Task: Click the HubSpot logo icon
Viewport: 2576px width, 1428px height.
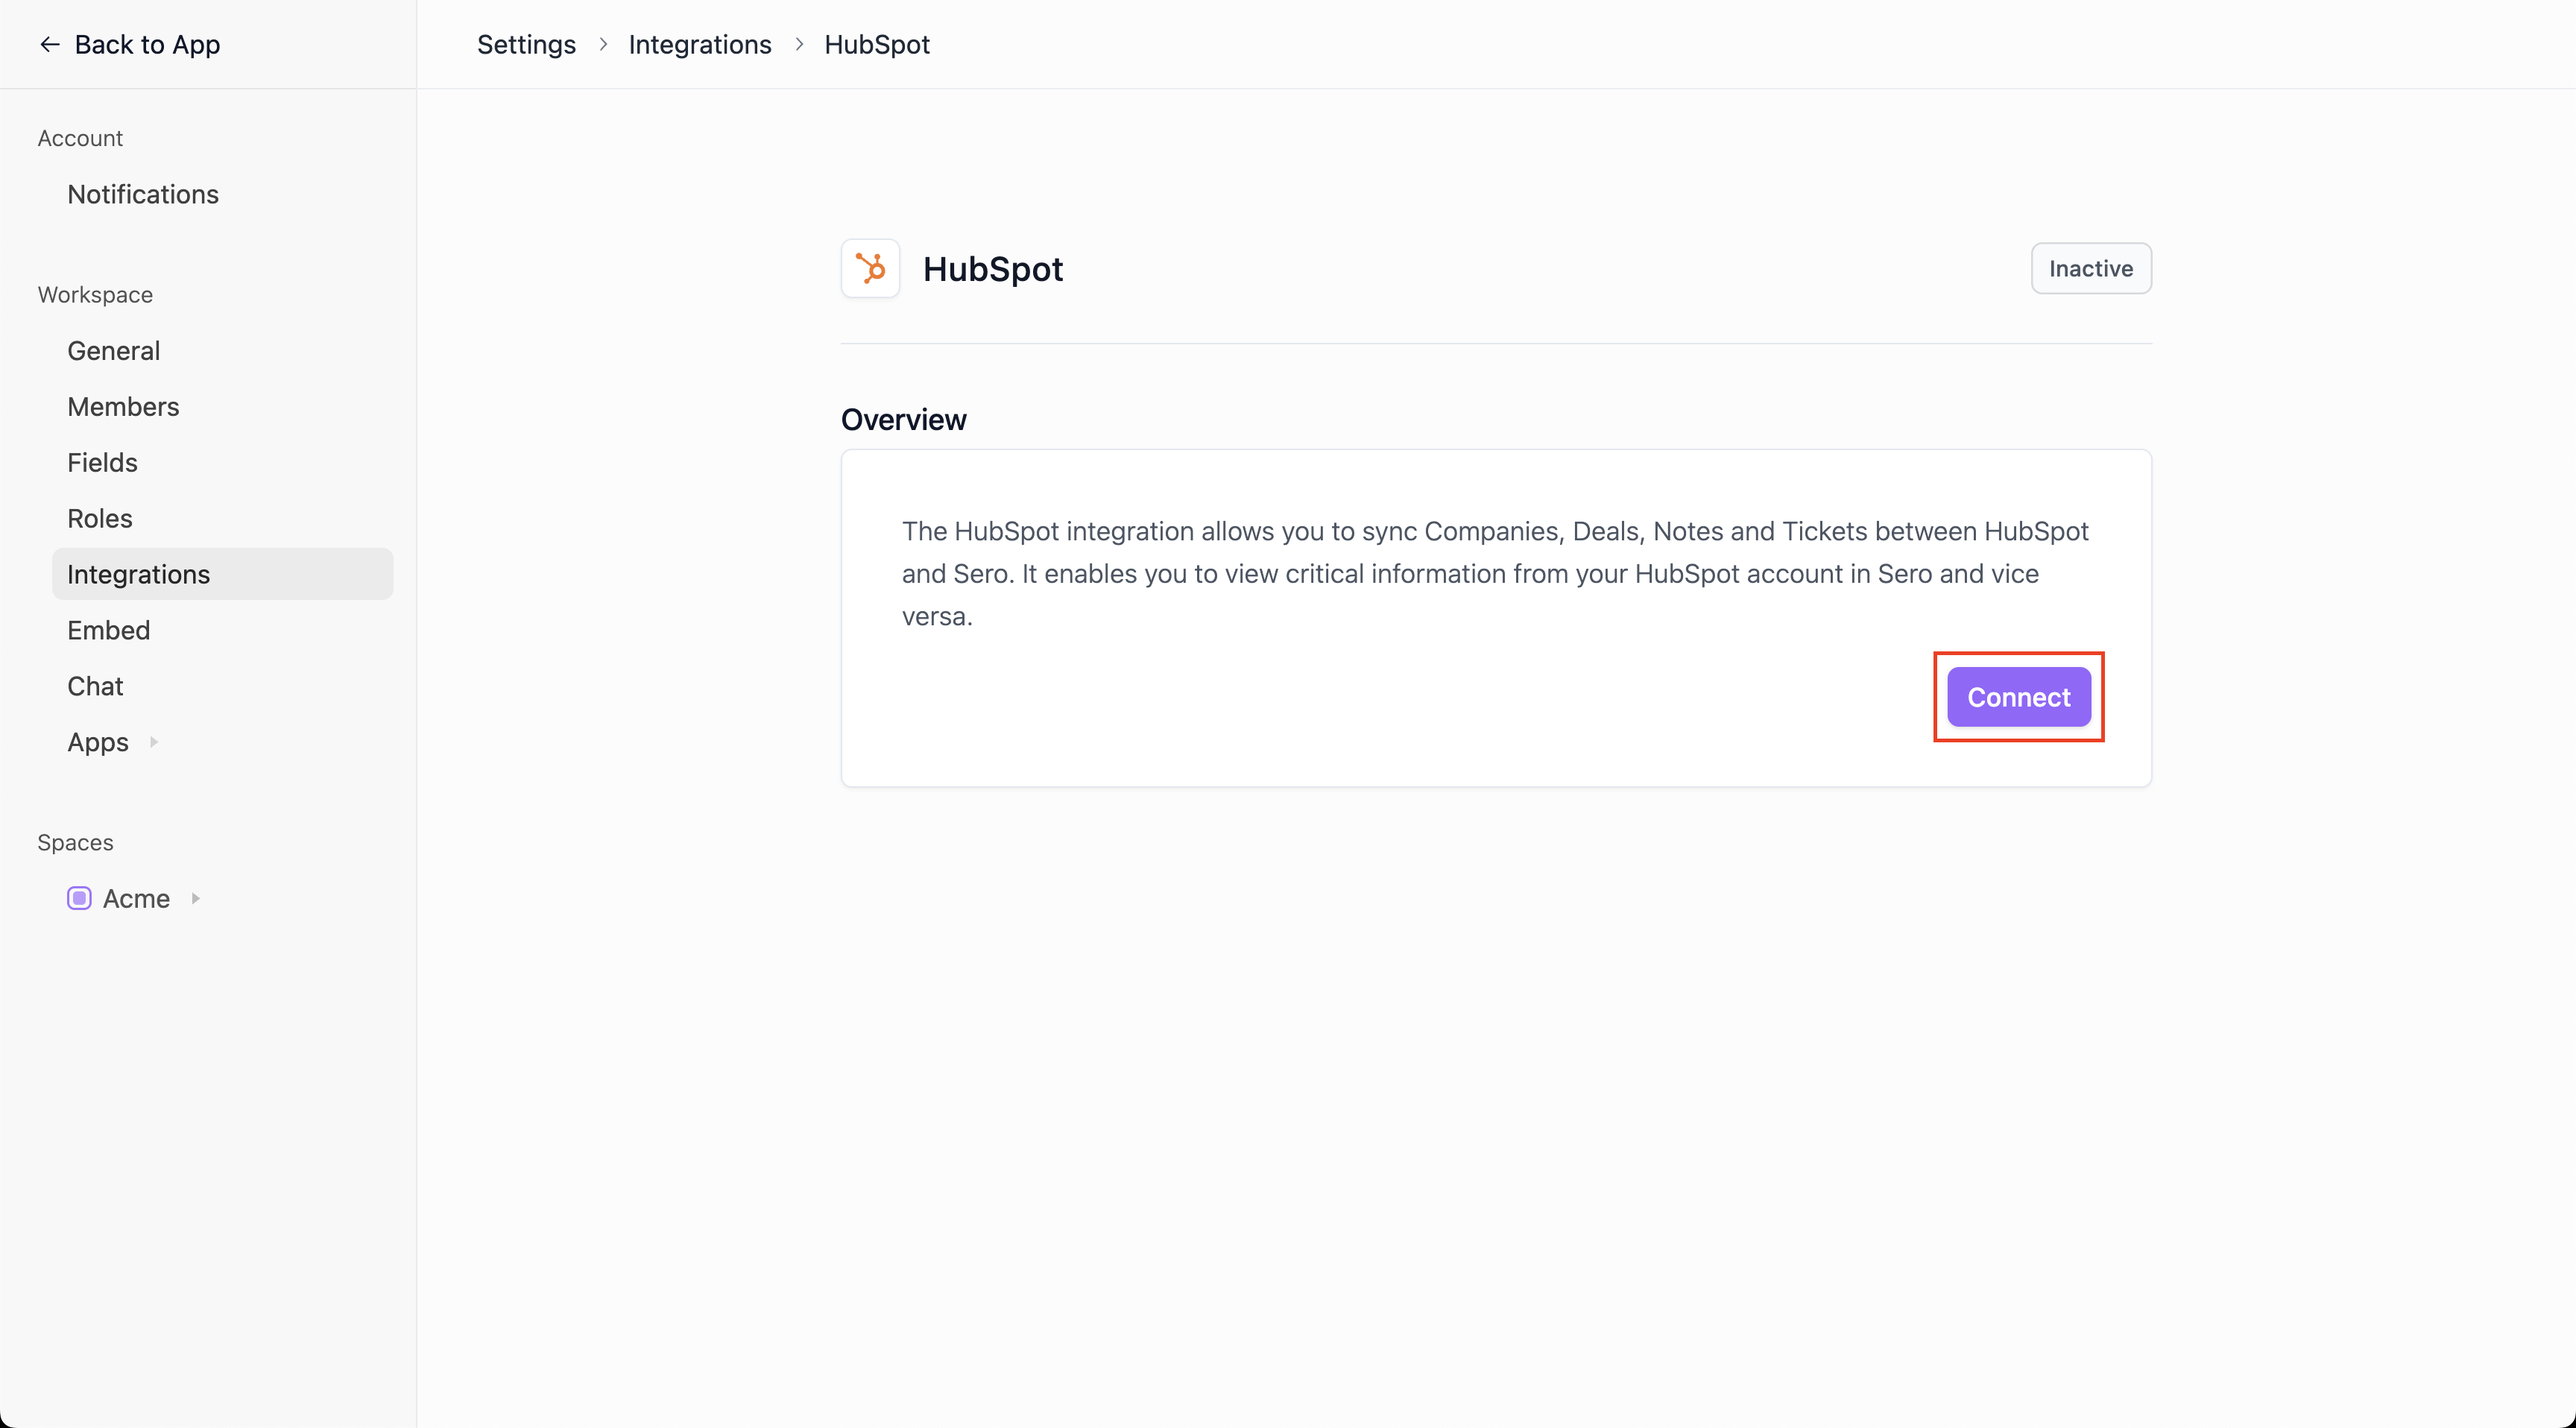Action: point(869,268)
